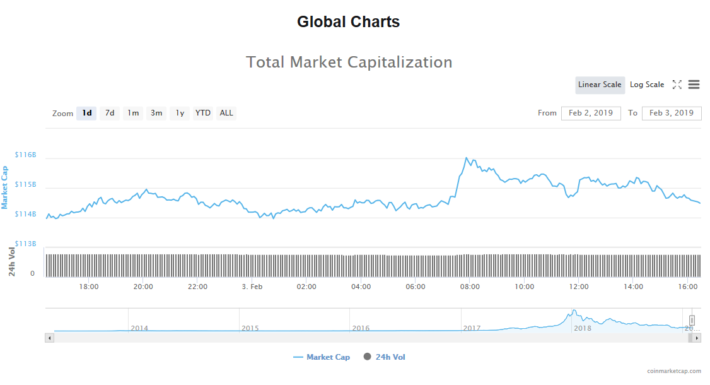The image size is (710, 385).
Task: Click the To date field
Action: click(672, 113)
